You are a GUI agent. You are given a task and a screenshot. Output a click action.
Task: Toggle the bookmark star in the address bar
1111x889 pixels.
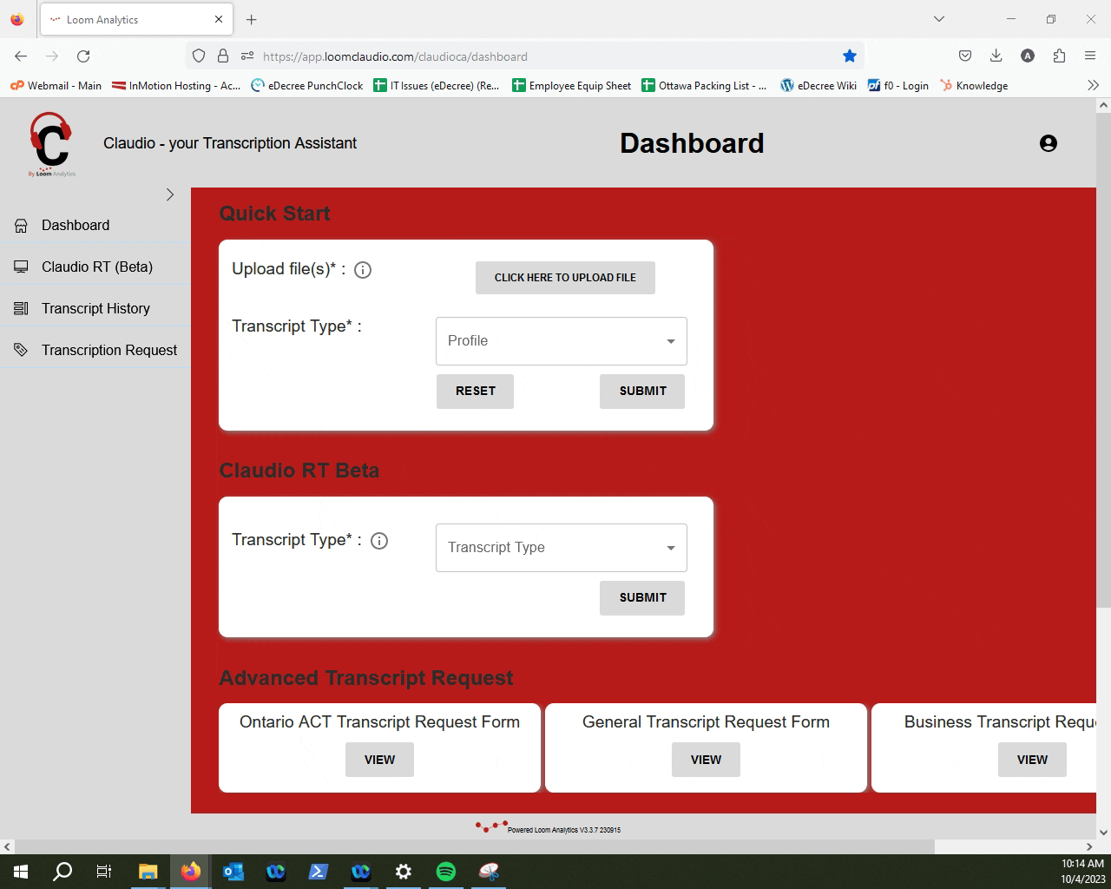pos(849,56)
